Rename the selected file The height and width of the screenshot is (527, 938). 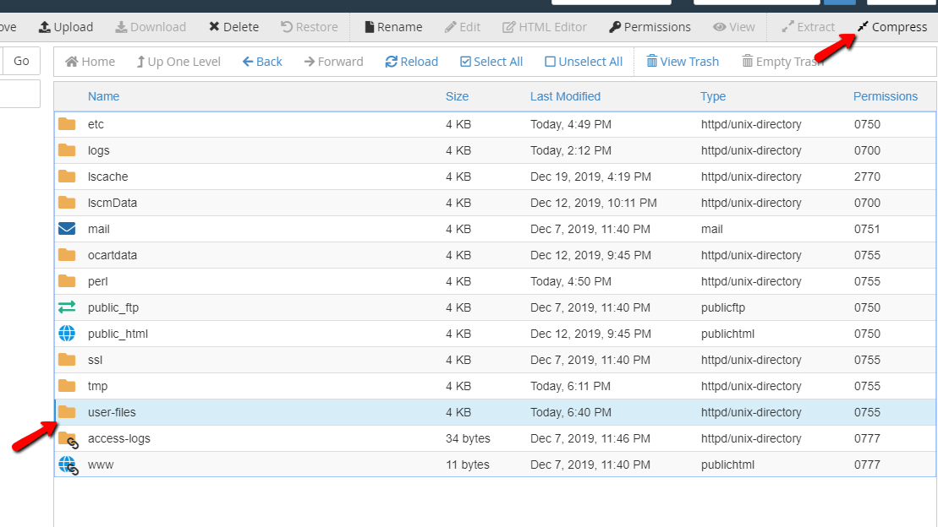click(x=393, y=27)
